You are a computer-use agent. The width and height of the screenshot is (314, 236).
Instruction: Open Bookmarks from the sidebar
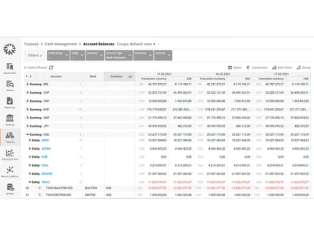coord(9,69)
